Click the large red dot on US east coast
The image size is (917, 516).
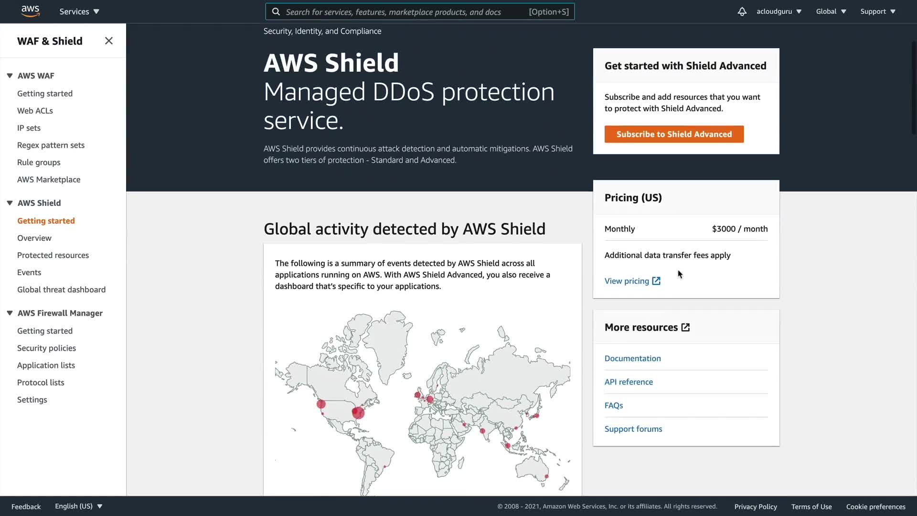click(x=358, y=413)
